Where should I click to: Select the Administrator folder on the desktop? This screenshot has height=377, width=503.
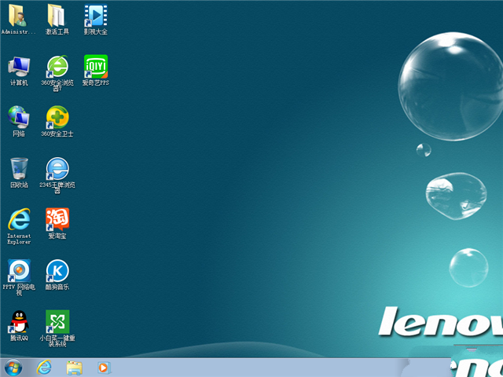[x=19, y=16]
